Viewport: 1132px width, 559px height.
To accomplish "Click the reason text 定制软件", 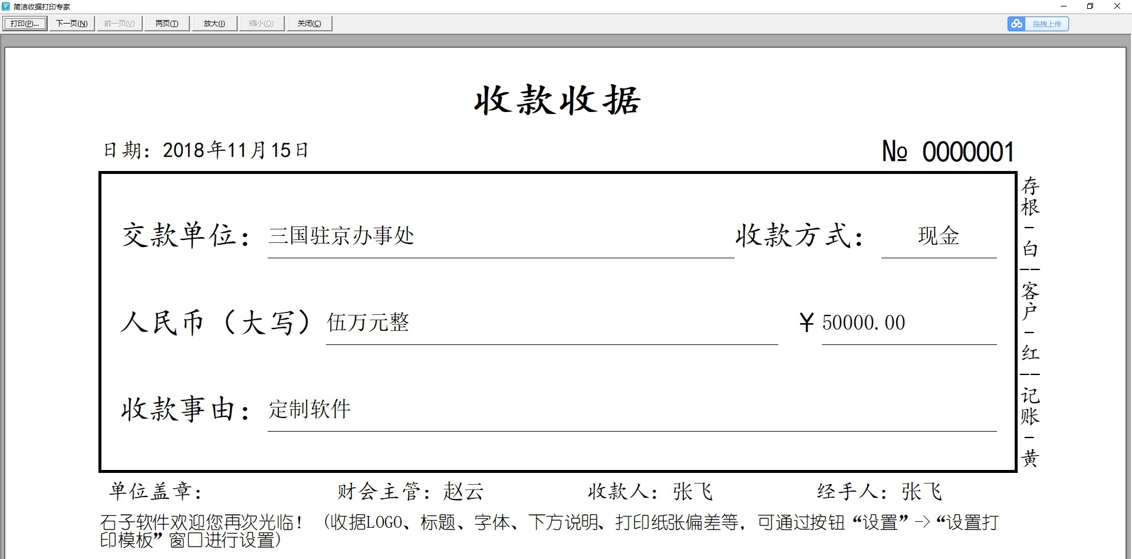I will [x=310, y=409].
